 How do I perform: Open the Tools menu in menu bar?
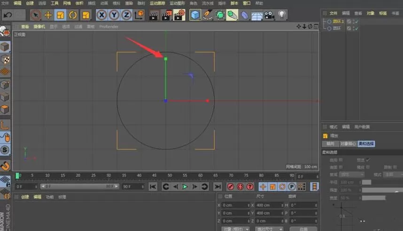[54, 3]
